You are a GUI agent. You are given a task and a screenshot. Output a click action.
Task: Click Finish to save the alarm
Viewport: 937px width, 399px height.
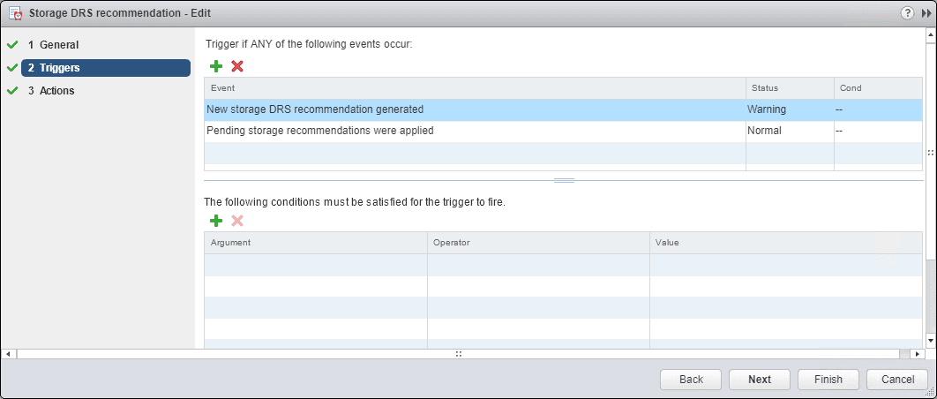coord(828,380)
